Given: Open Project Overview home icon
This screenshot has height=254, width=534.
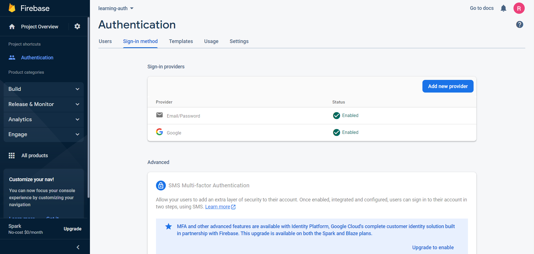Looking at the screenshot, I should click(x=12, y=26).
